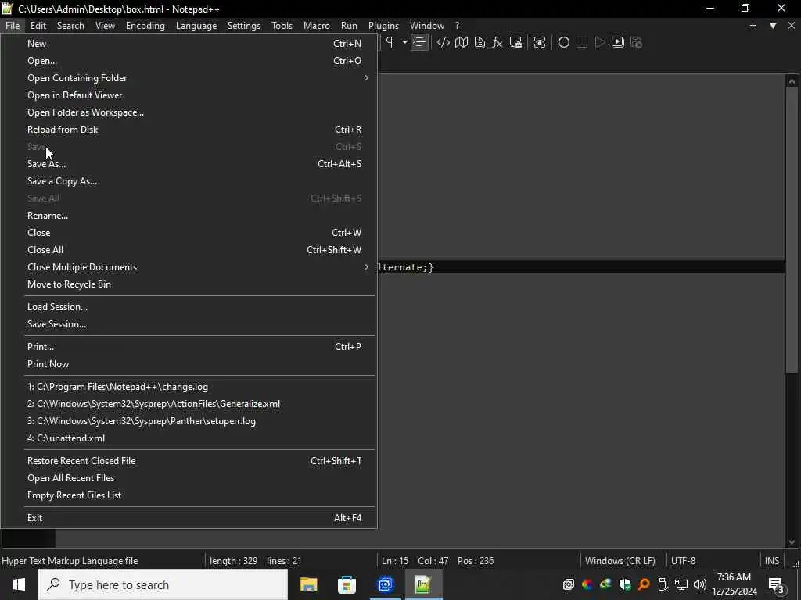Open the ? help menu

click(x=457, y=26)
